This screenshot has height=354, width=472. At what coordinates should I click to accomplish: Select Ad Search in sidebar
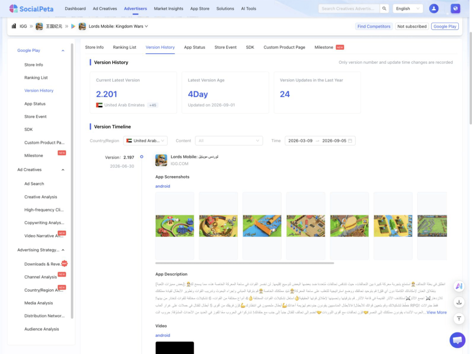pos(34,184)
